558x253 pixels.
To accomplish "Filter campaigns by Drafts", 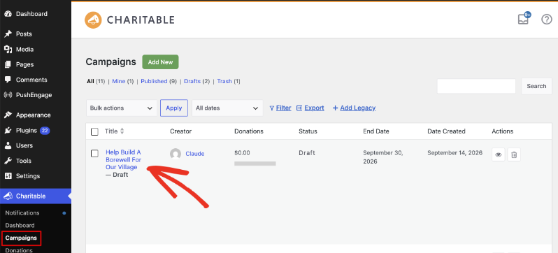I will click(x=192, y=81).
